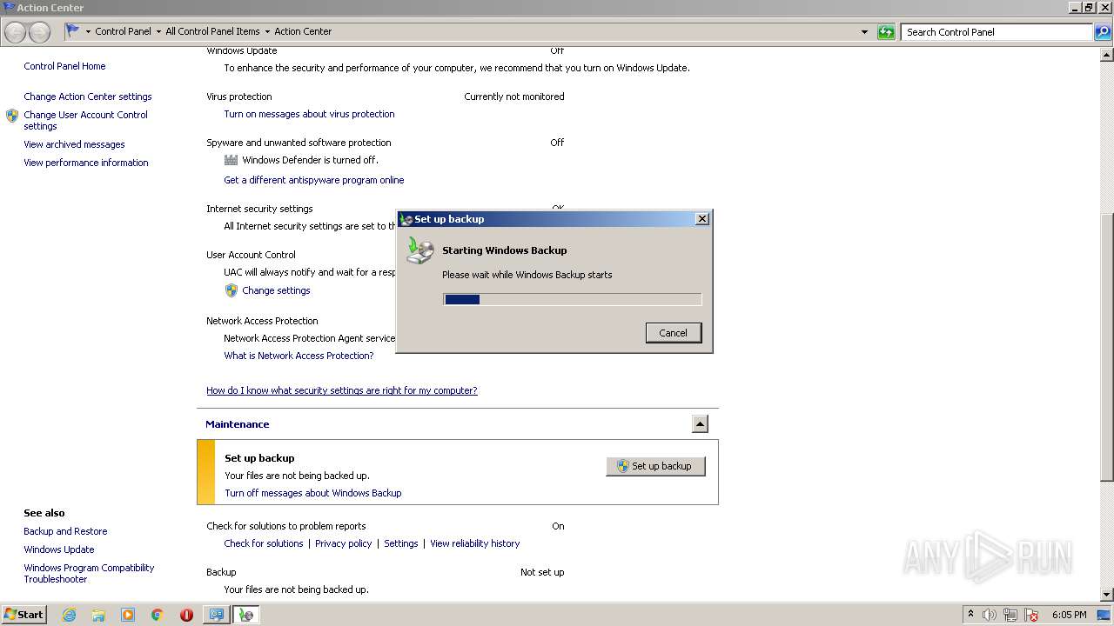The height and width of the screenshot is (626, 1114).
Task: Open Opera browser from taskbar
Action: 186,615
